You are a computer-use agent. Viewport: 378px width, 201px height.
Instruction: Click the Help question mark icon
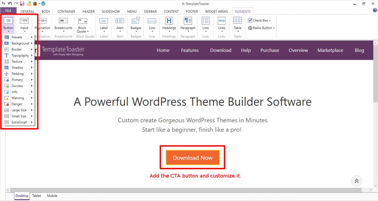375,10
